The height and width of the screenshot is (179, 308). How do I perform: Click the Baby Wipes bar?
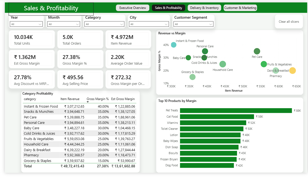point(210,141)
